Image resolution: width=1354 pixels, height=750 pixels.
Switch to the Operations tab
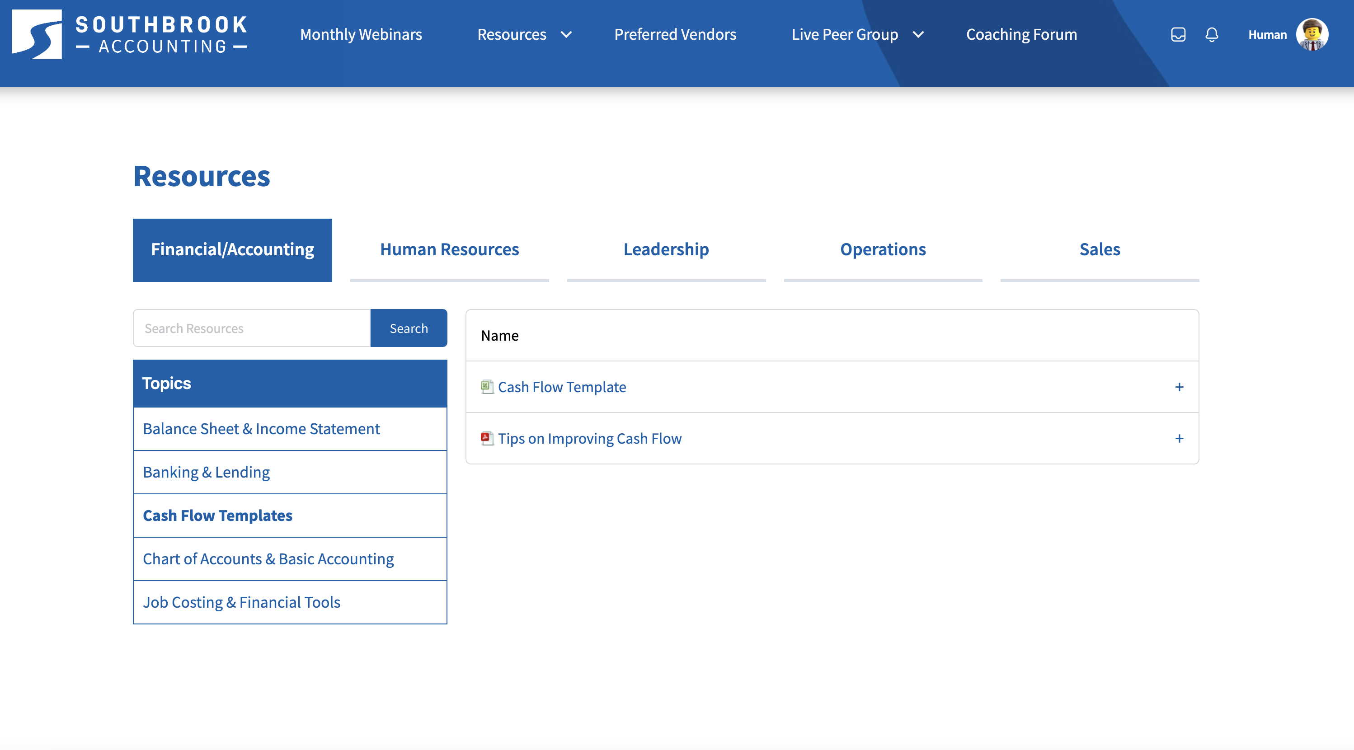coord(883,249)
